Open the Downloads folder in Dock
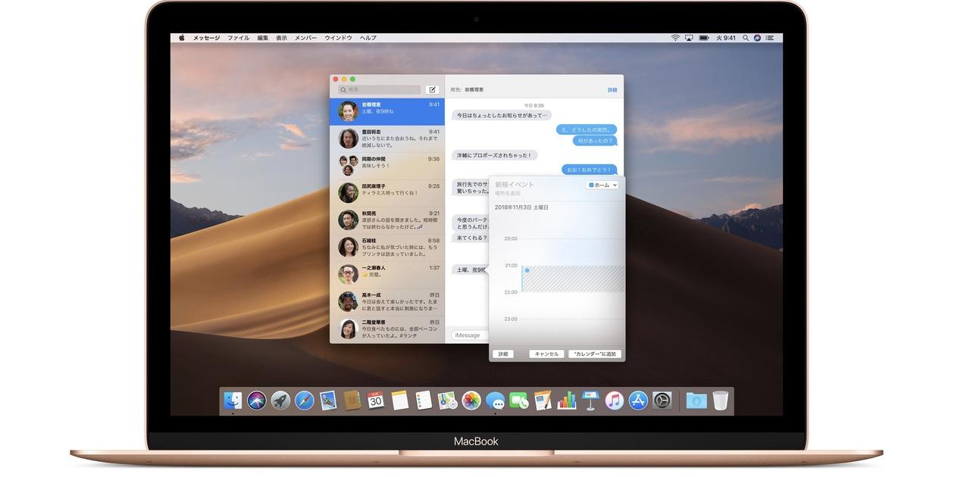970x477 pixels. click(x=696, y=401)
